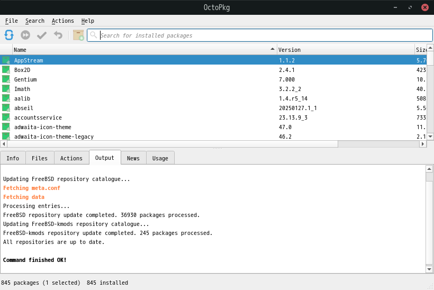This screenshot has width=434, height=290.
Task: Click the system upgrade fast-forward icon
Action: pyautogui.click(x=25, y=35)
